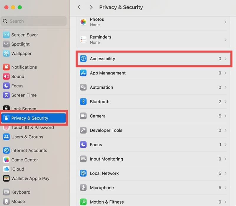Click the Microphone icon in the list
The image size is (236, 206).
[83, 188]
